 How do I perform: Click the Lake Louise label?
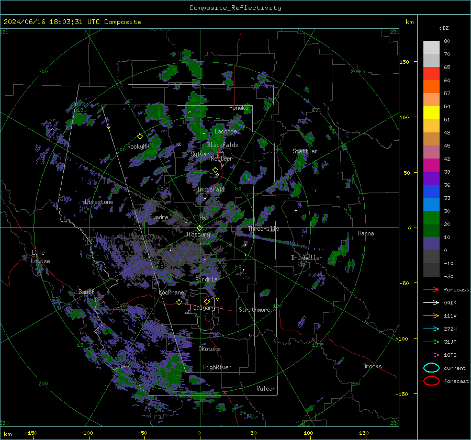click(40, 257)
